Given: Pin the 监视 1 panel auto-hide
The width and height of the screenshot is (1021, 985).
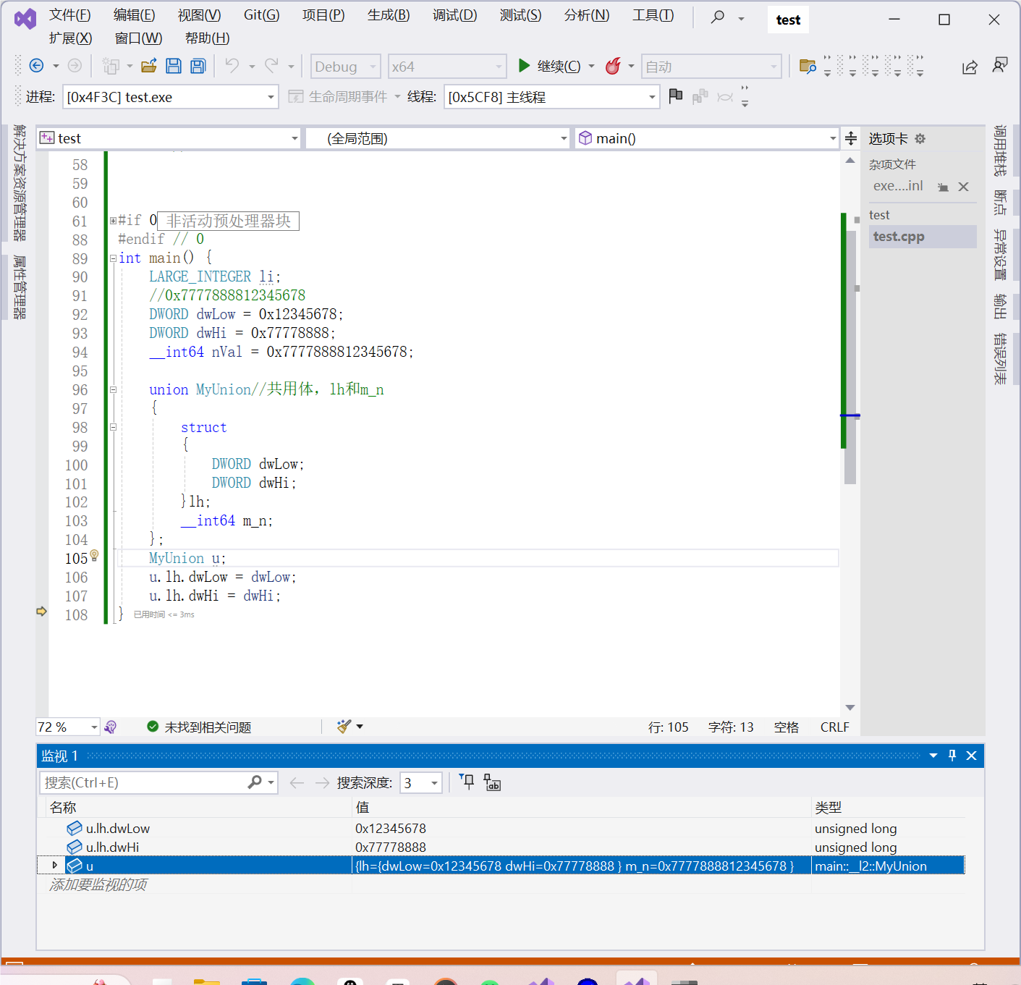Looking at the screenshot, I should click(x=952, y=756).
